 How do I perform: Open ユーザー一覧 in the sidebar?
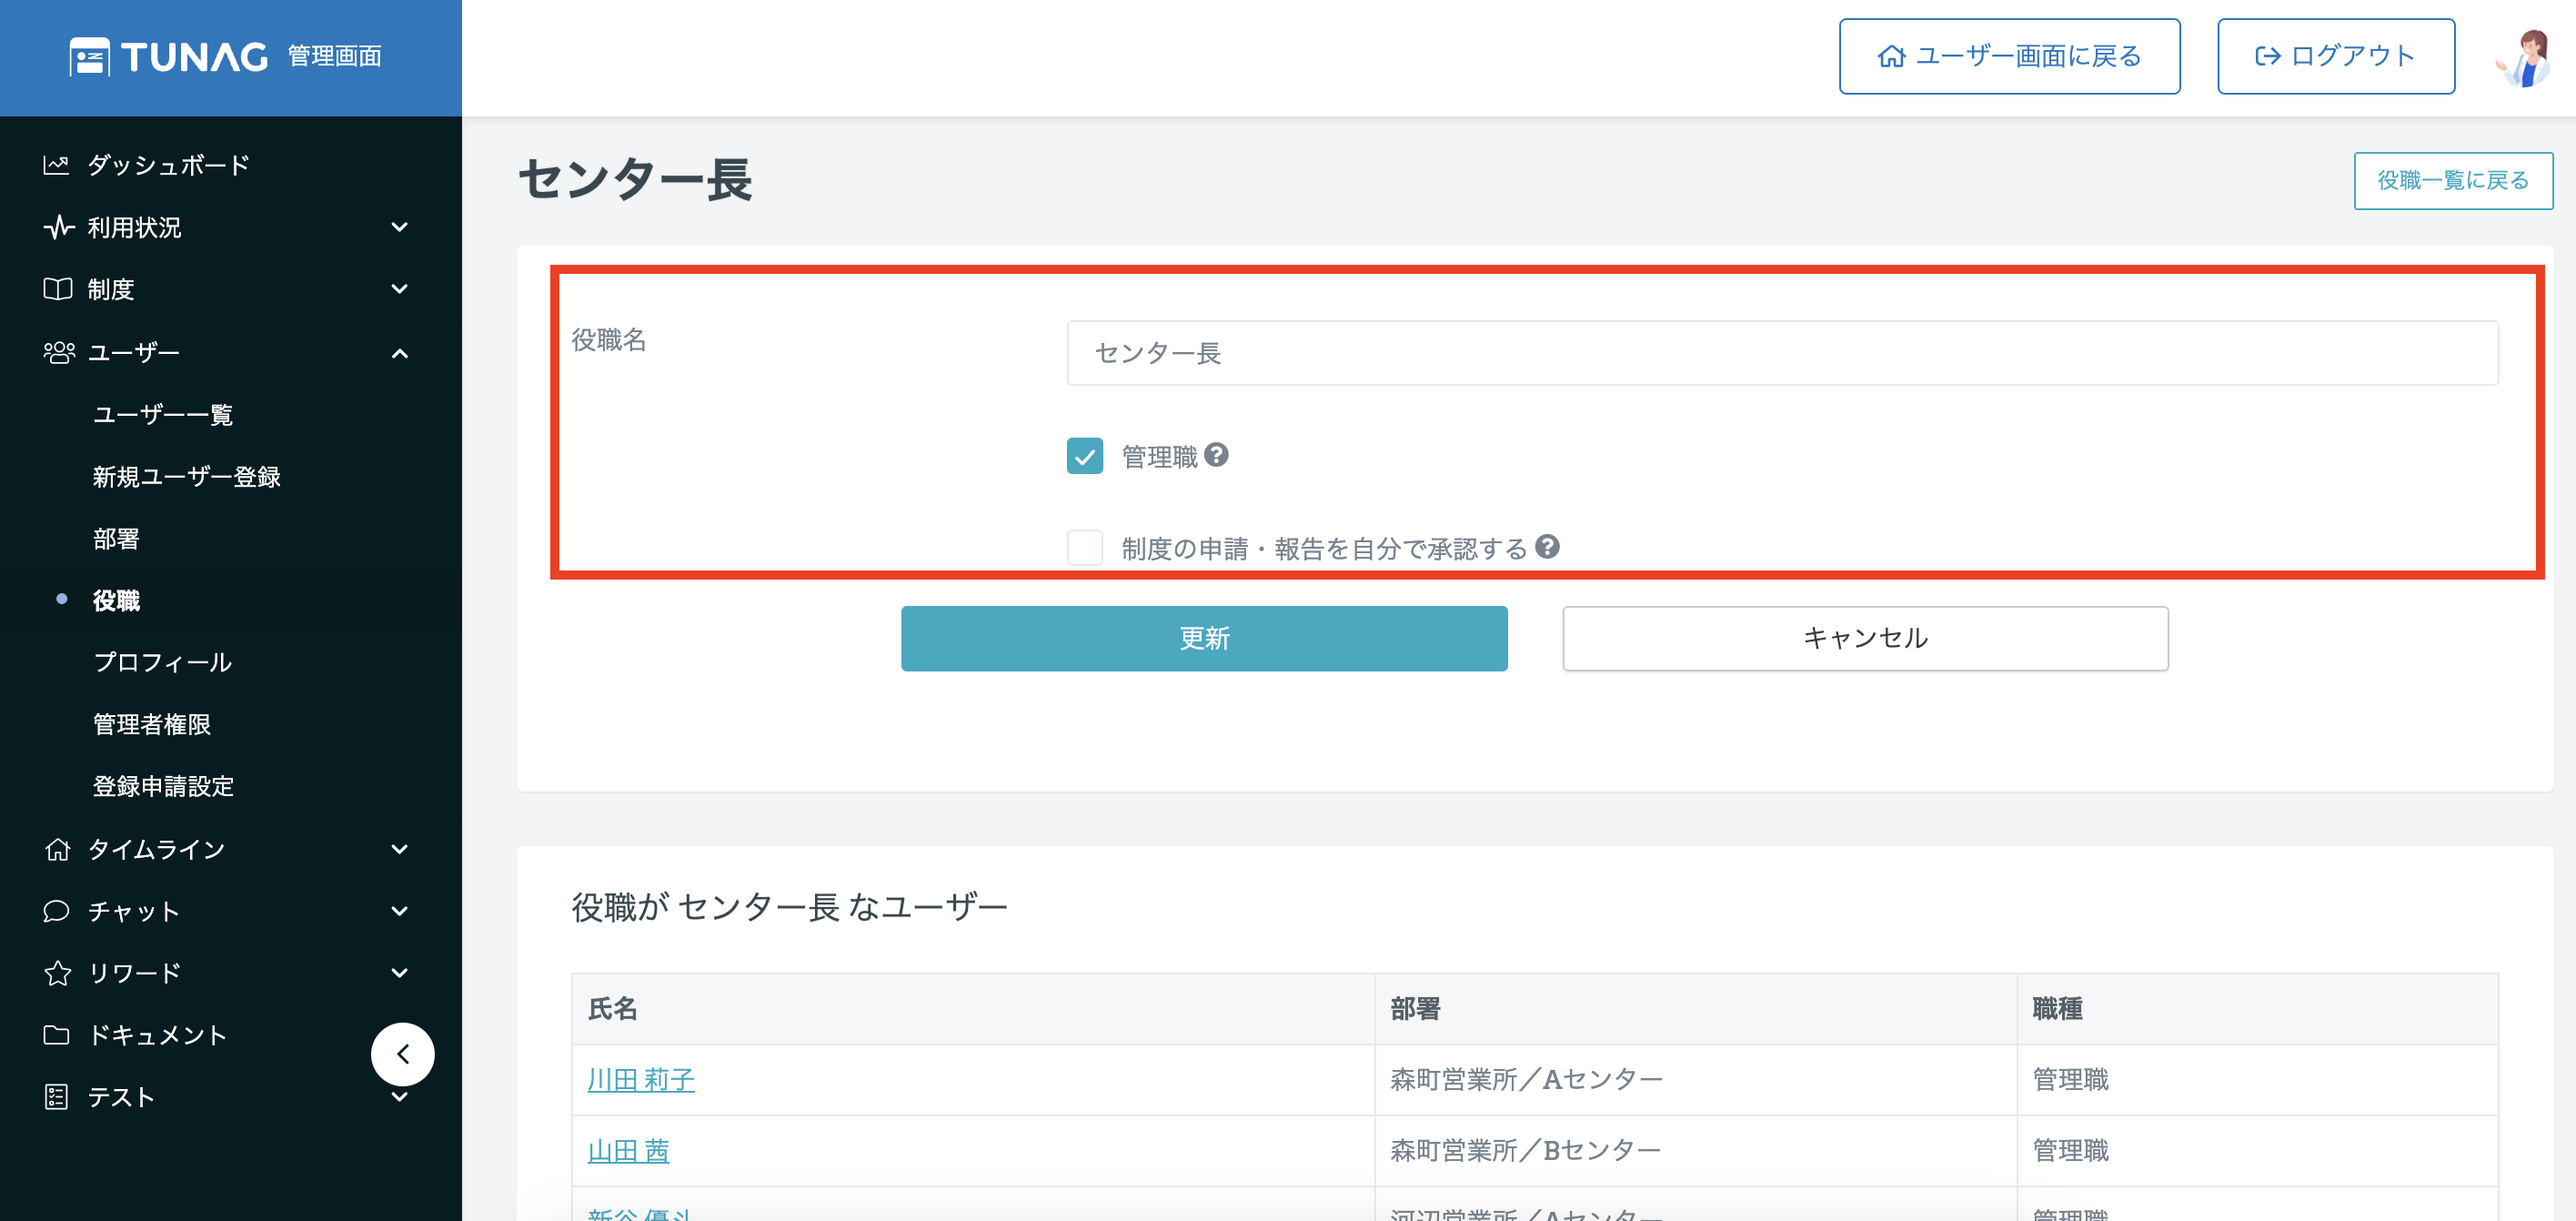click(x=163, y=414)
